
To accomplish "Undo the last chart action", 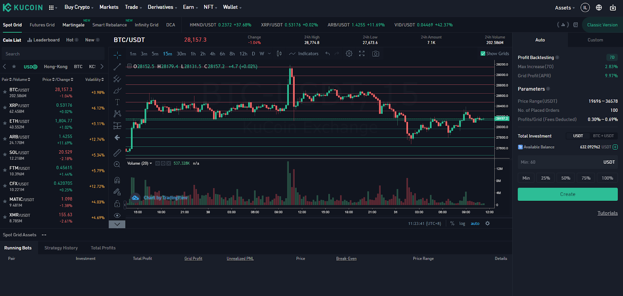I will pos(327,54).
